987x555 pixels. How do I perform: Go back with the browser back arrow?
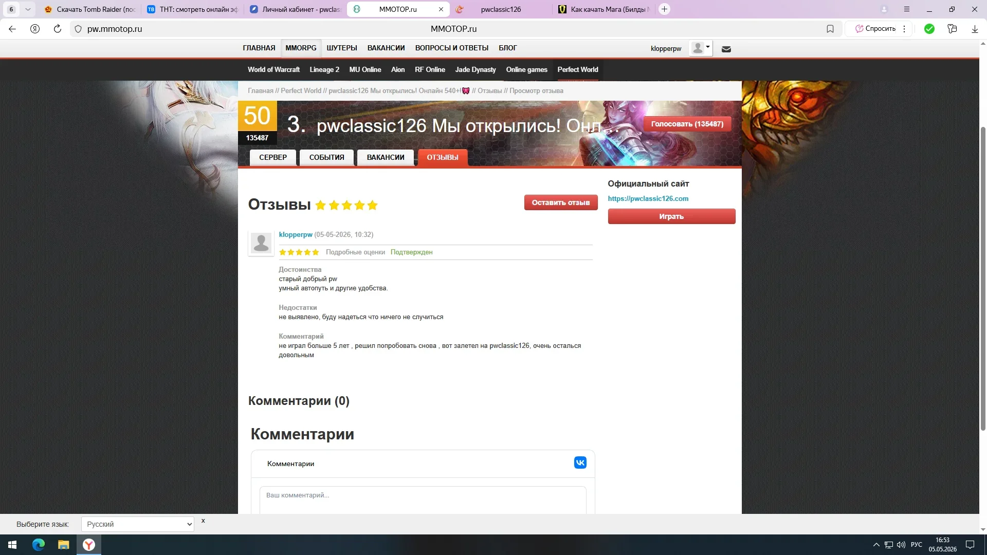12,29
